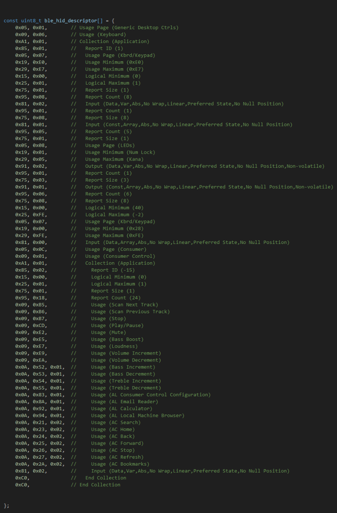Click comment 'Usage (Loudness)'
This screenshot has width=337, height=513.
point(114,346)
